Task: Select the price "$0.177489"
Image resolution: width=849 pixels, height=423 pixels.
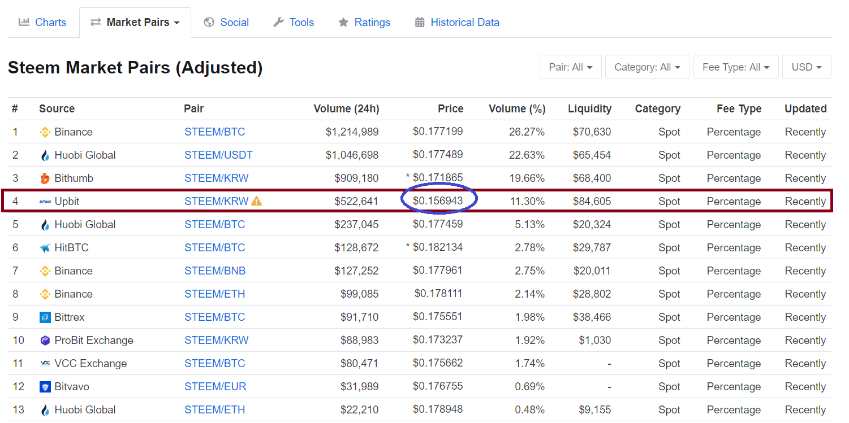Action: pyautogui.click(x=438, y=155)
